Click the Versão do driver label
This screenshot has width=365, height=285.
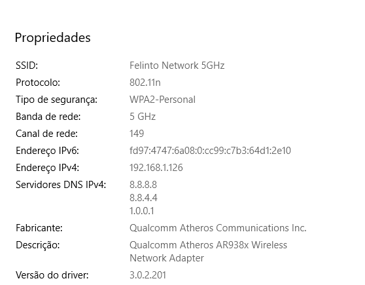(52, 275)
